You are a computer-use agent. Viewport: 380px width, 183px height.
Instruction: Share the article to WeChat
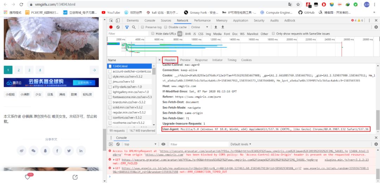tap(33, 151)
